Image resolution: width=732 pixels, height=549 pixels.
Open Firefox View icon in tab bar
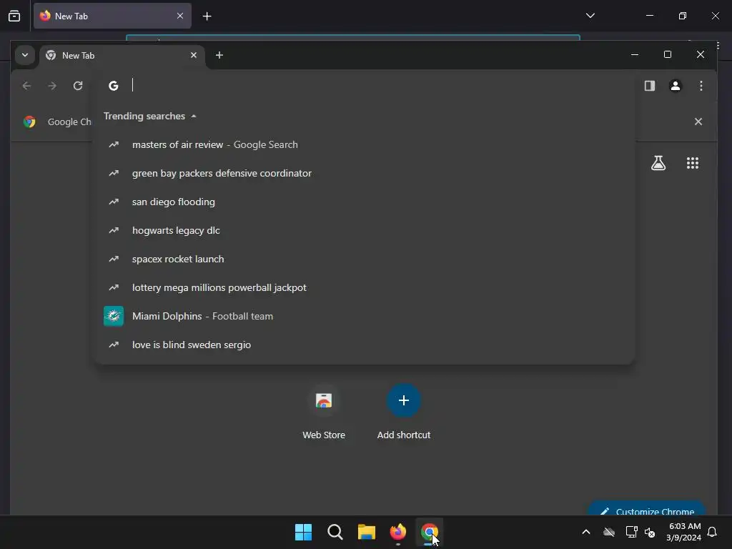[14, 16]
